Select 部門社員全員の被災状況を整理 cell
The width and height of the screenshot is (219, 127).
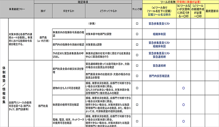pyautogui.click(x=69, y=71)
